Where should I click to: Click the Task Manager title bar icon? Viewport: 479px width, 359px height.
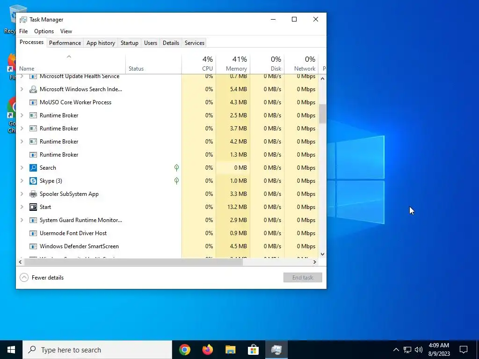[x=23, y=20]
